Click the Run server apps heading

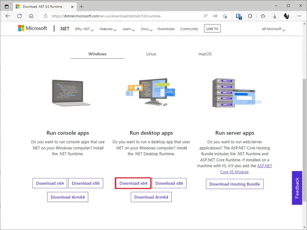pos(234,133)
